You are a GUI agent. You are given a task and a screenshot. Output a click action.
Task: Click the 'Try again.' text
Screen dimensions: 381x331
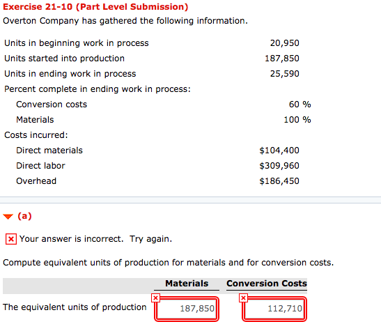click(150, 239)
